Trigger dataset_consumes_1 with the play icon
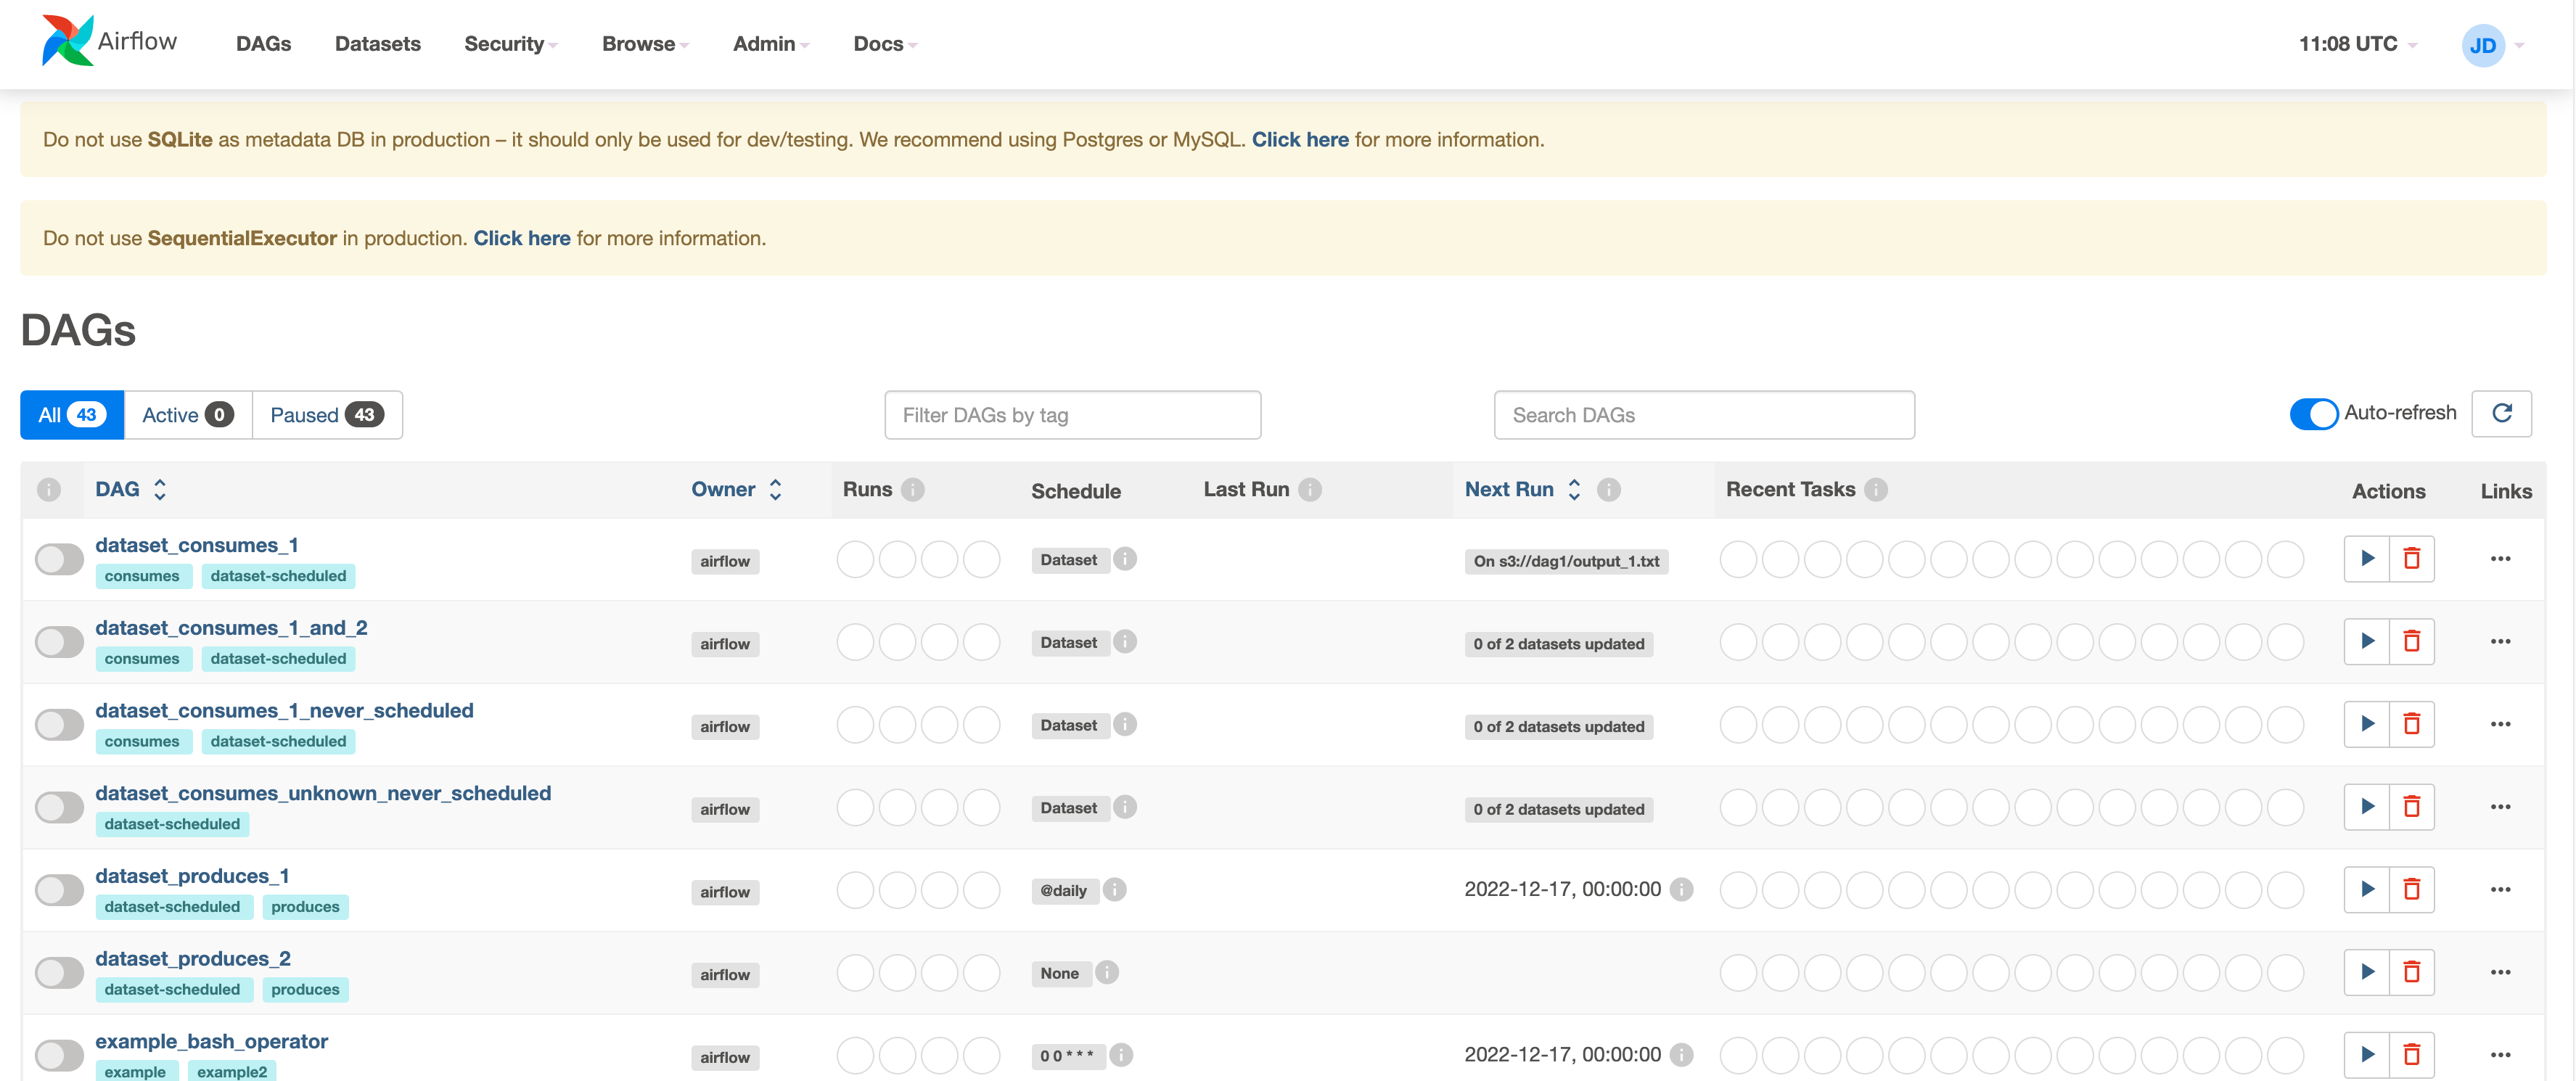Viewport: 2576px width, 1081px height. coord(2366,558)
